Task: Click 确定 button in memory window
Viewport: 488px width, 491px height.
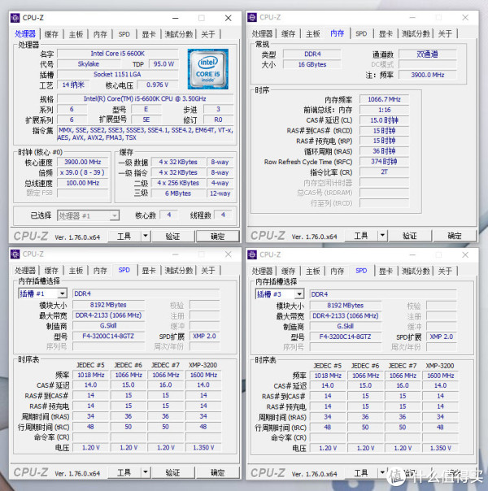Action: click(x=455, y=236)
